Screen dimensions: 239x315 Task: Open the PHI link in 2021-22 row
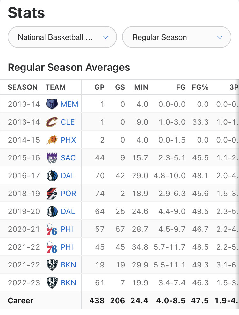click(x=67, y=247)
